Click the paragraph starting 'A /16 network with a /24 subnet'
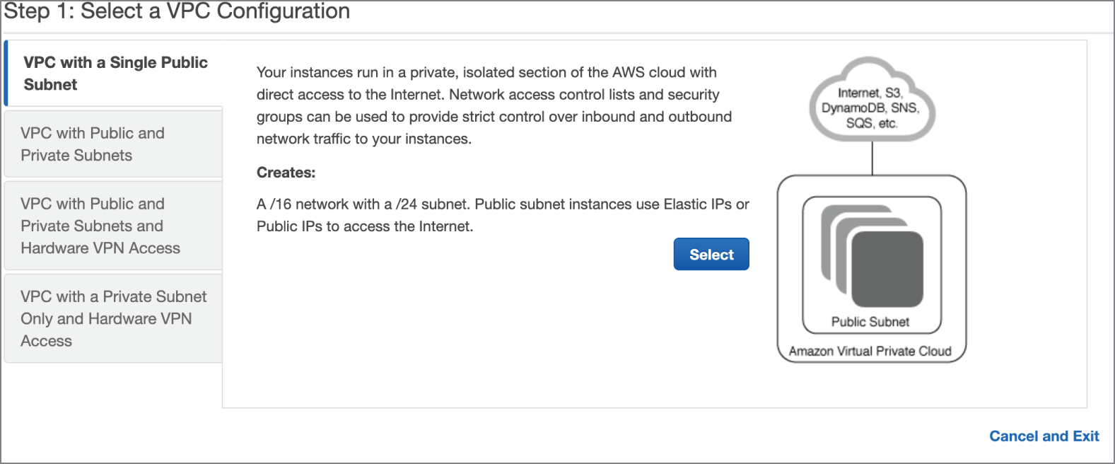The image size is (1115, 464). coord(503,215)
